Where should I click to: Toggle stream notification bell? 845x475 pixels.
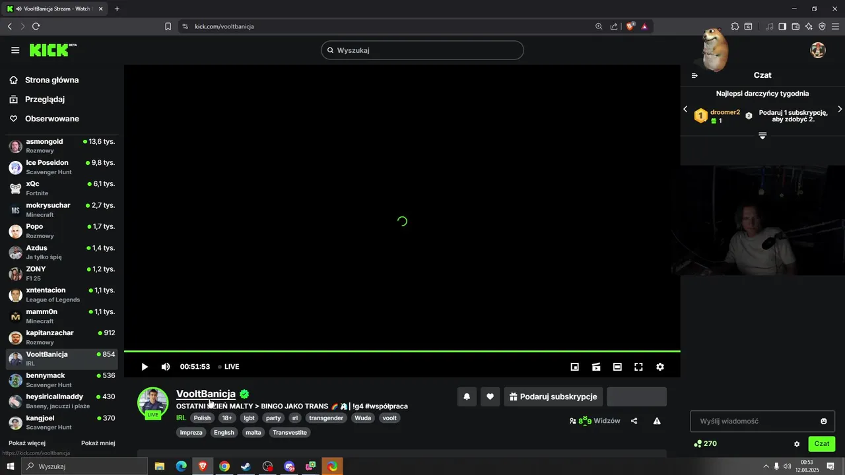click(467, 396)
